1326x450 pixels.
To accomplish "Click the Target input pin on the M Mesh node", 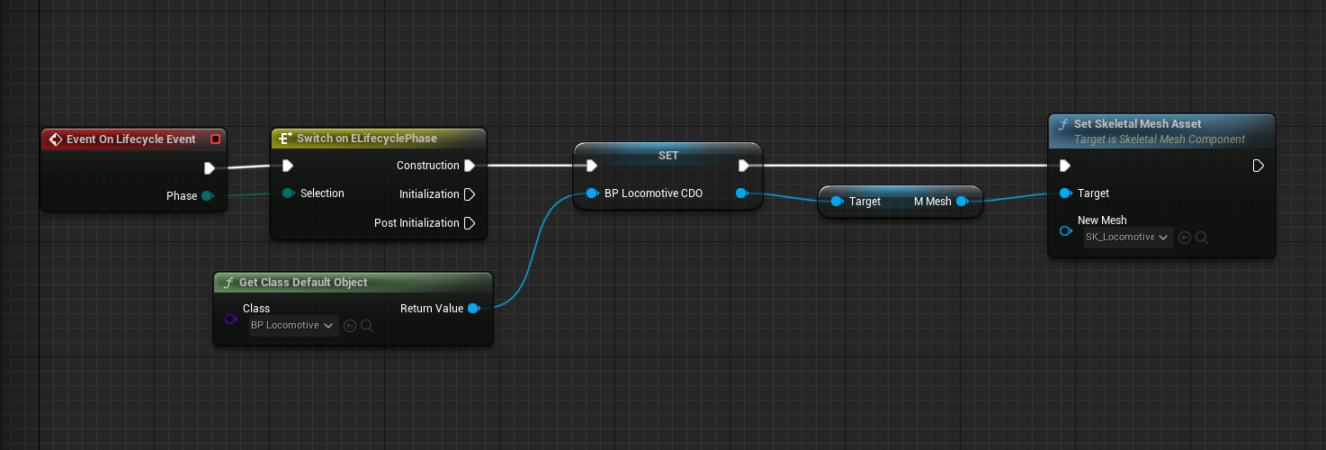I will click(837, 202).
